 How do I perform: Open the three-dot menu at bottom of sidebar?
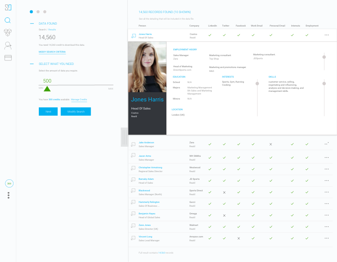pos(9,196)
